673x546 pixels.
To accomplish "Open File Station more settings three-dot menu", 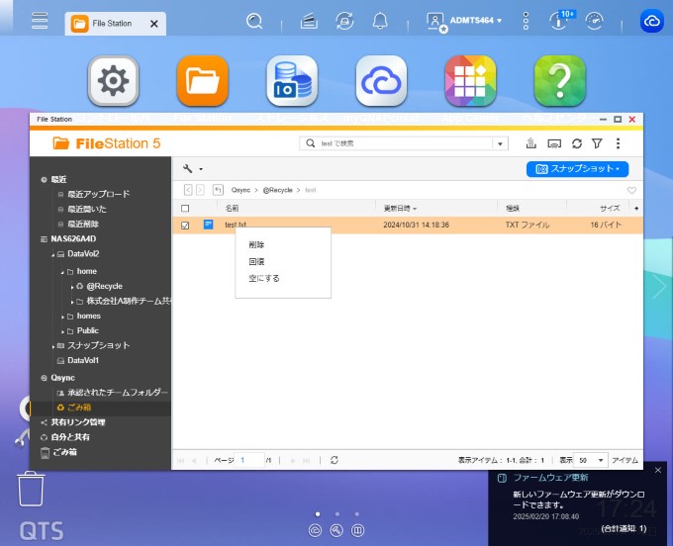I will [618, 143].
